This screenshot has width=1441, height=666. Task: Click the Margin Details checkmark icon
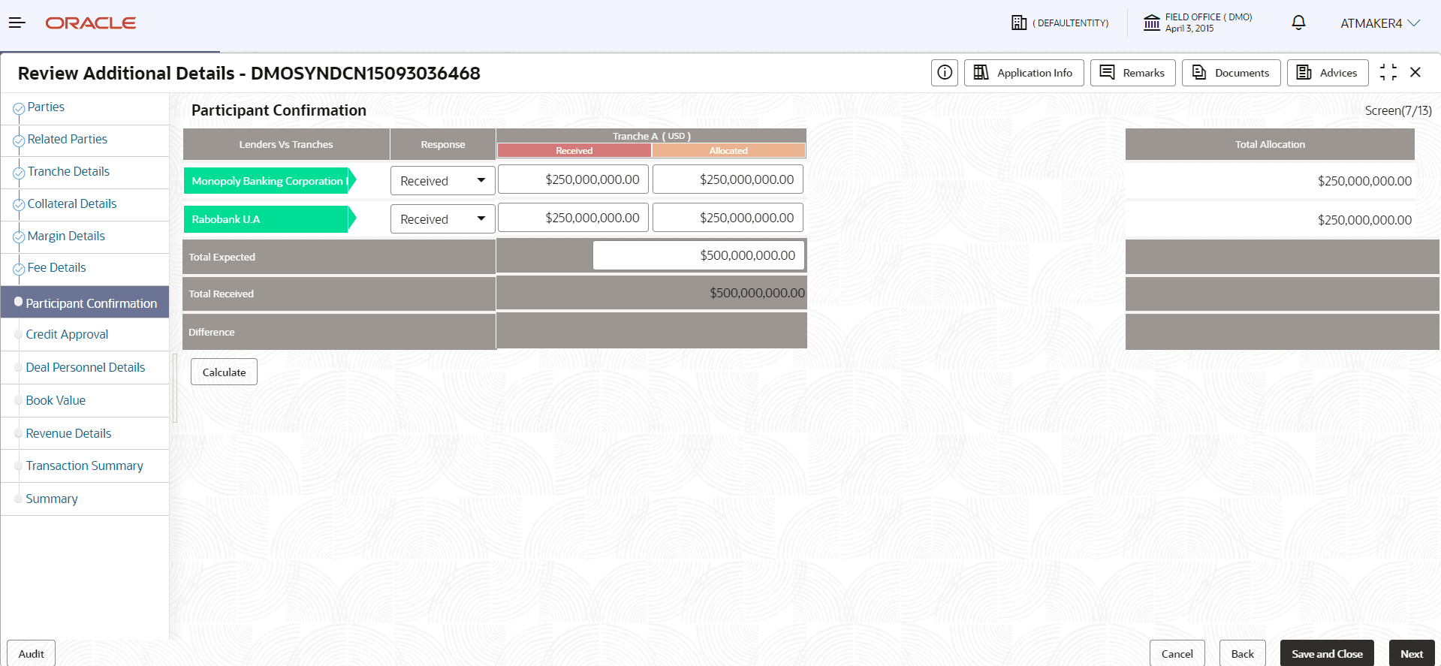click(x=19, y=237)
